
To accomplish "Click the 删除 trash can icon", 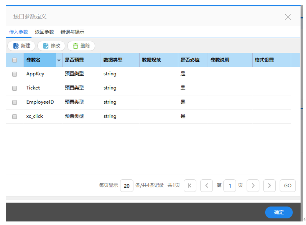I will coord(76,46).
